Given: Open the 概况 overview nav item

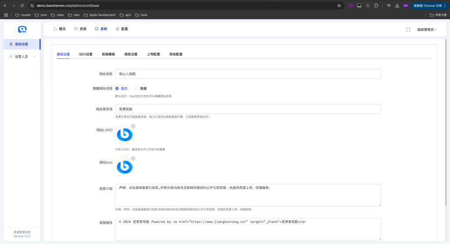Looking at the screenshot, I should pyautogui.click(x=59, y=29).
